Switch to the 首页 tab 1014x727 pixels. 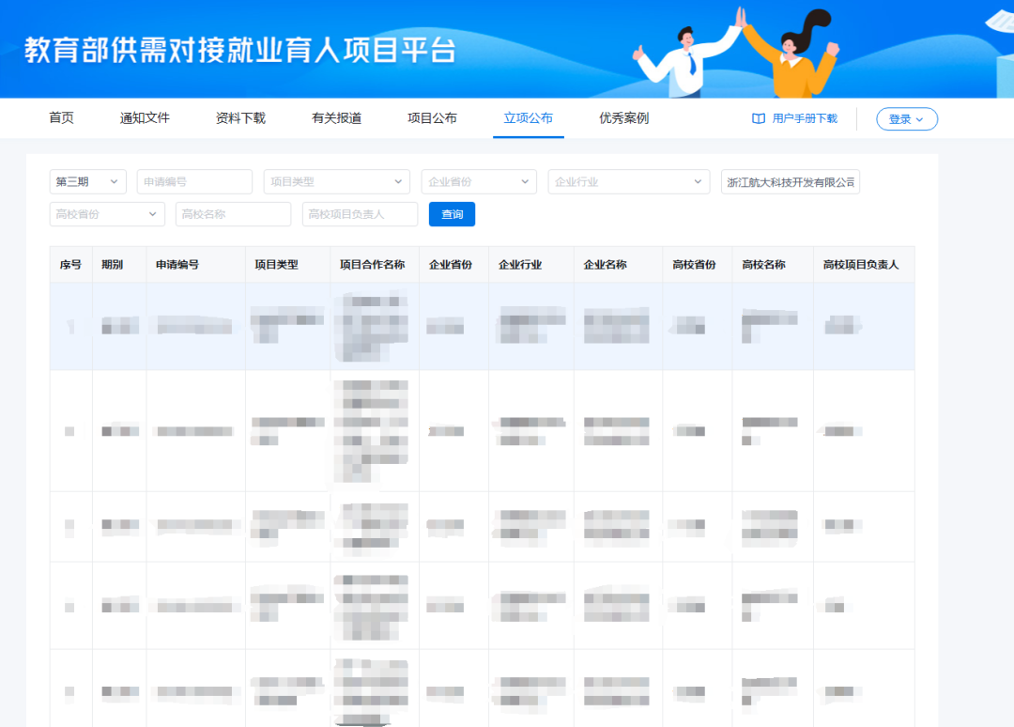(61, 118)
